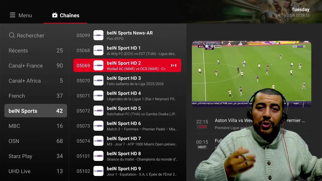This screenshot has height=181, width=322.
Task: Click beIN Sport HD 5 channel logo
Action: (98, 111)
